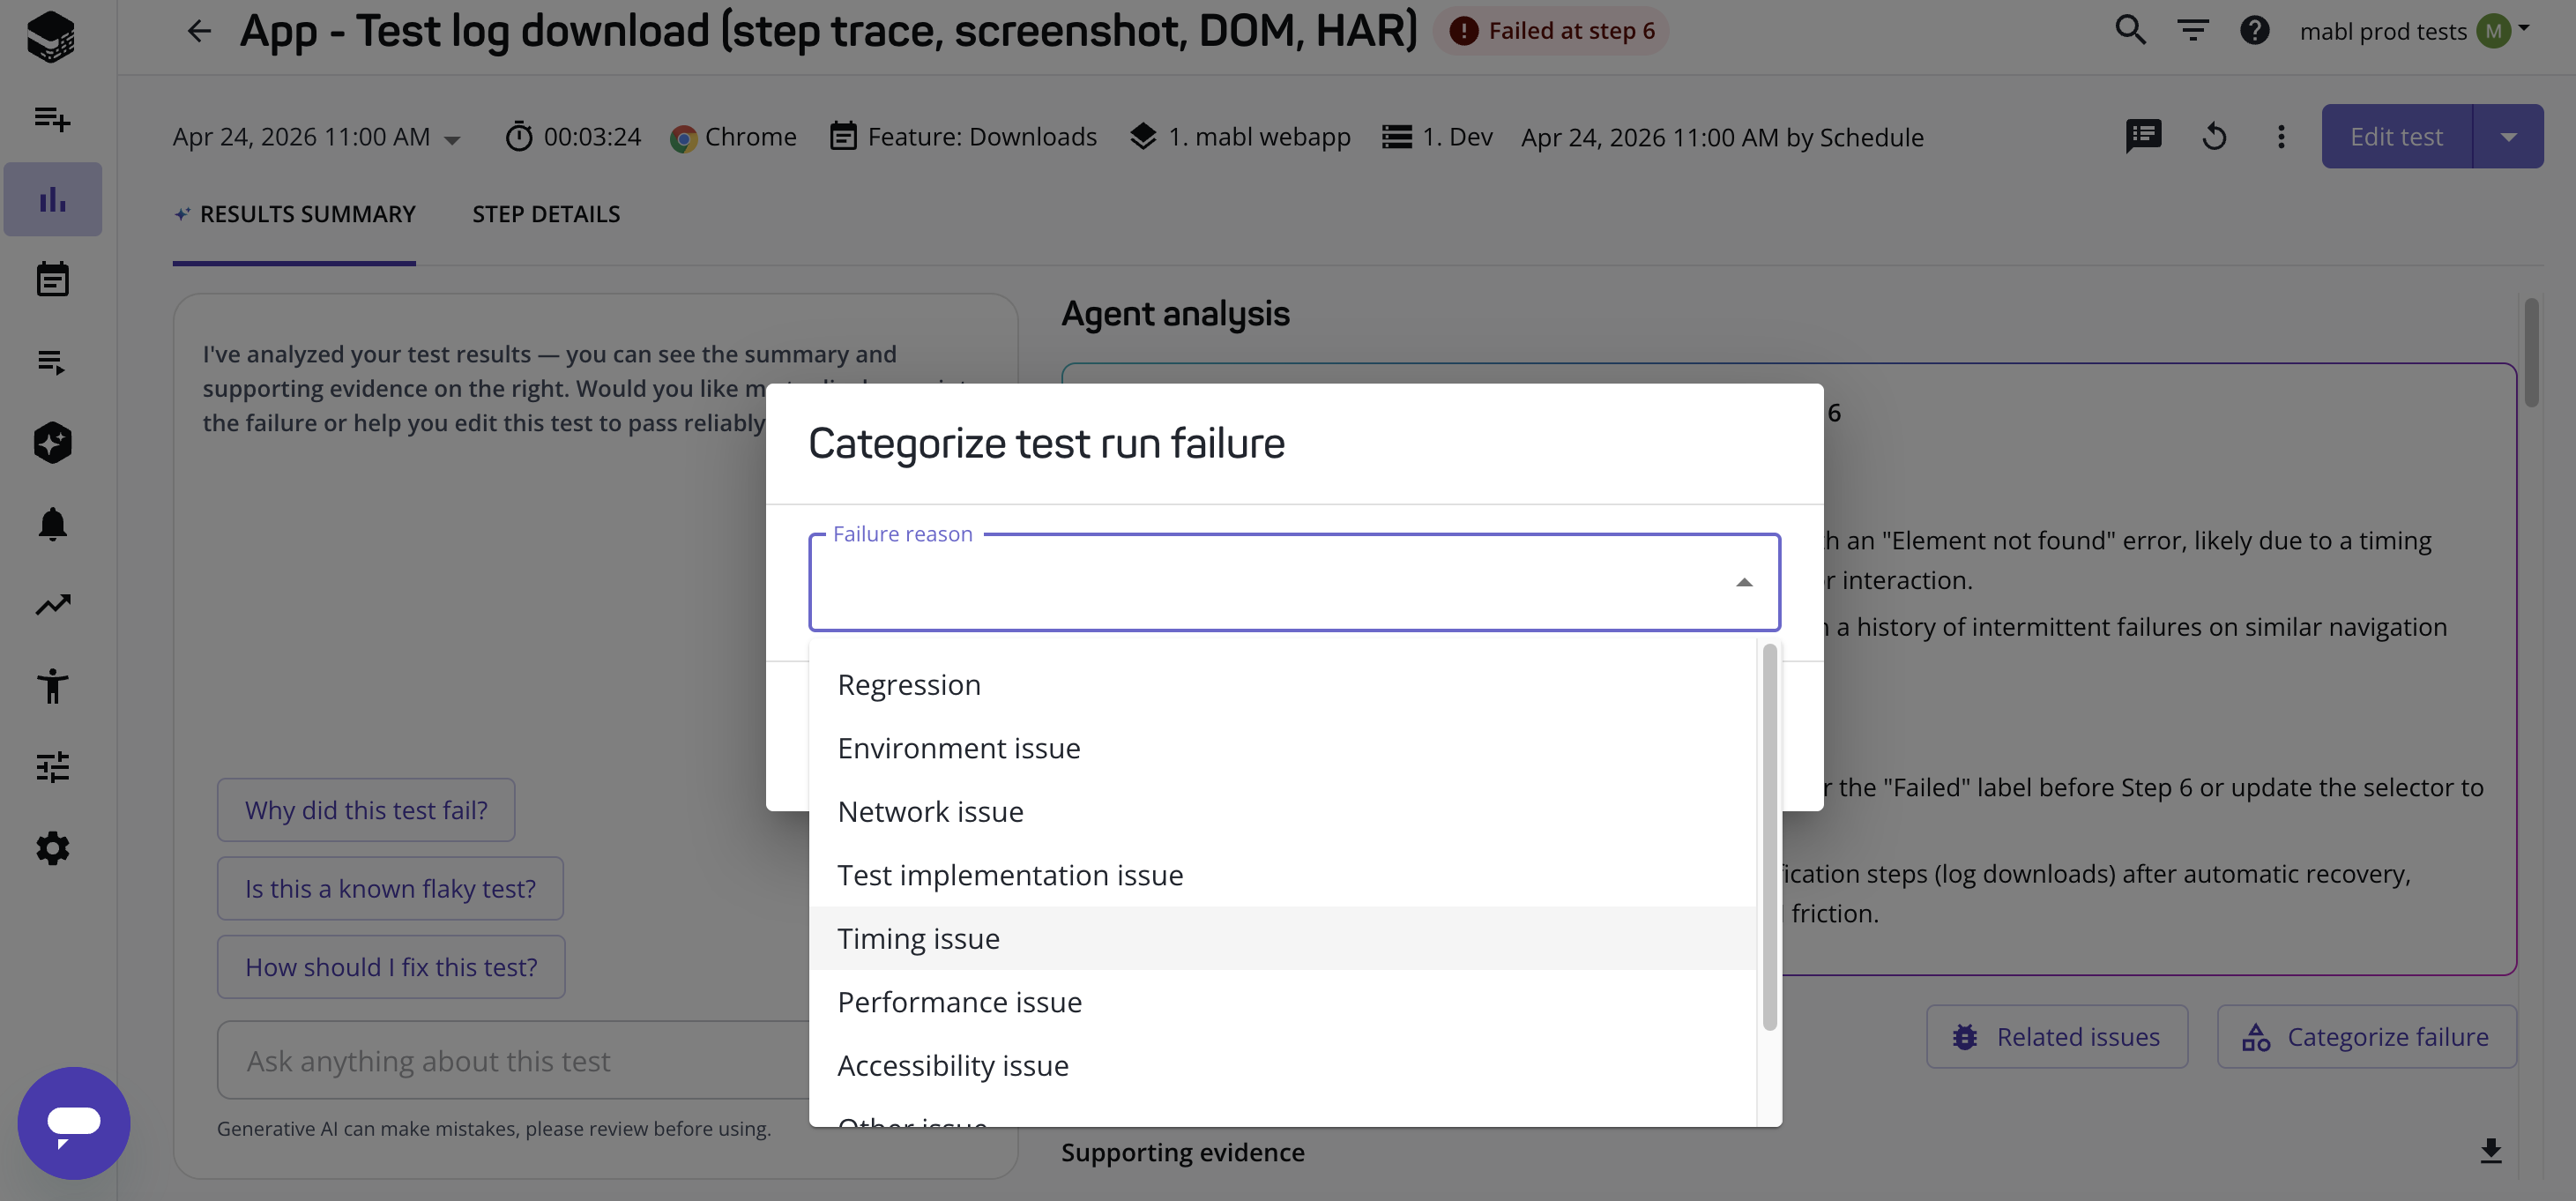Click 'Why did this test fail?' suggestion

[366, 810]
